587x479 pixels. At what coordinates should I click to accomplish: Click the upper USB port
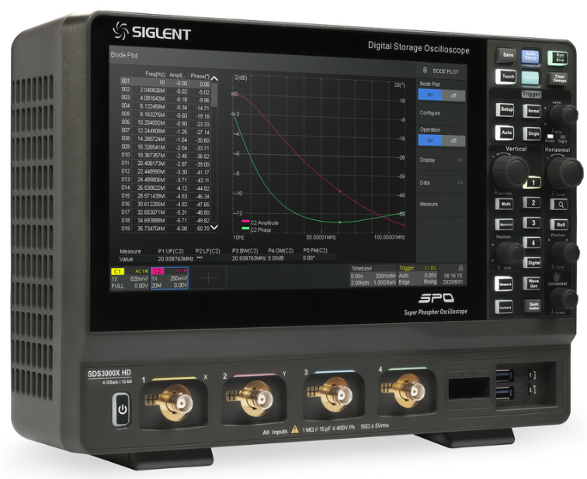pyautogui.click(x=503, y=375)
